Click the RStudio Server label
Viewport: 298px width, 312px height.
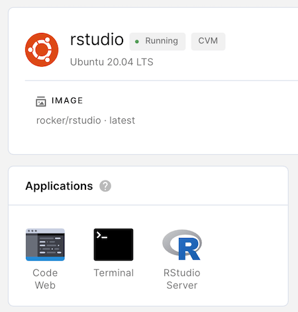tap(182, 279)
